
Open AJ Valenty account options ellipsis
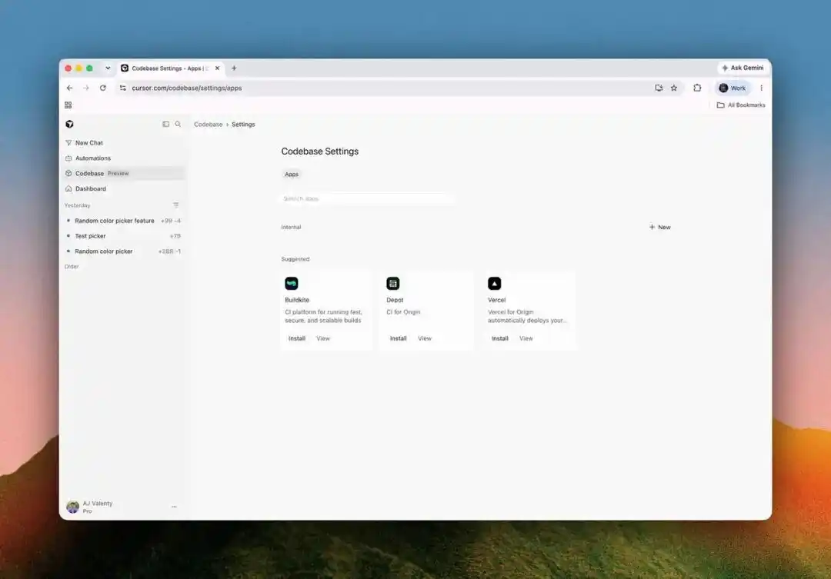[x=175, y=507]
